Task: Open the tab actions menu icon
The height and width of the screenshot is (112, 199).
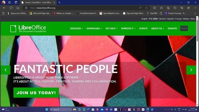Action: 16,2
